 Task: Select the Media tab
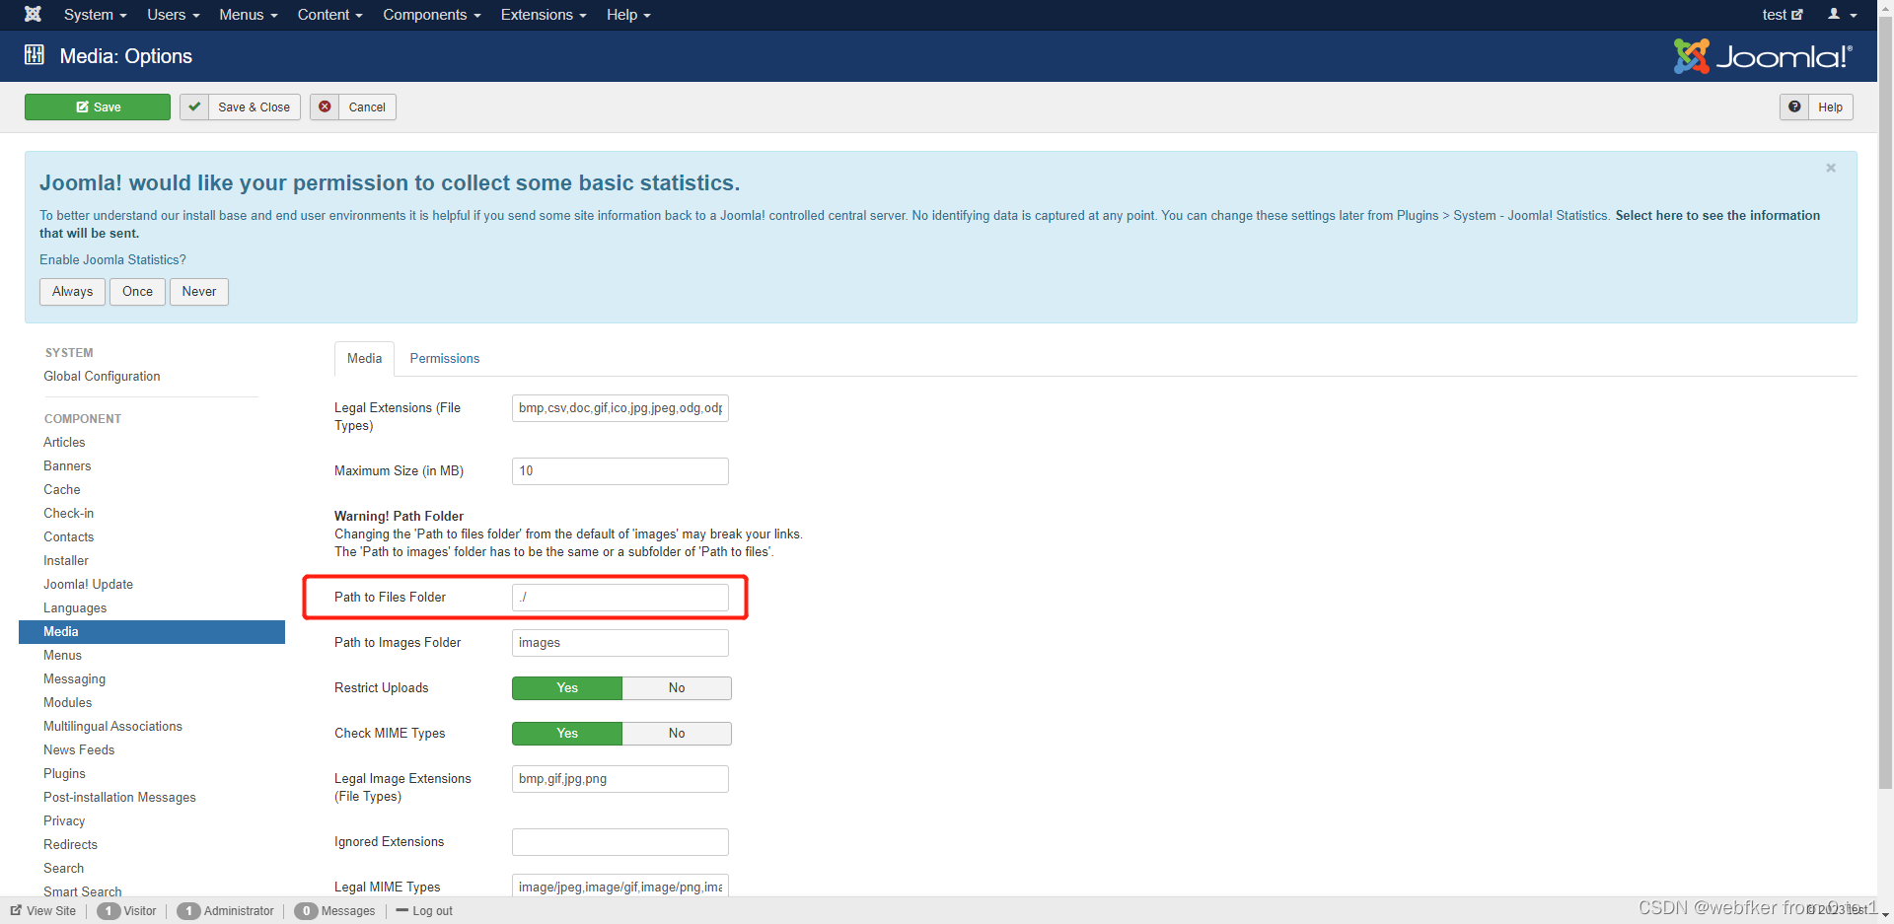tap(364, 359)
